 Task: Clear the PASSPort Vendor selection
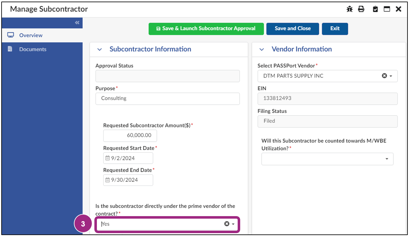tap(384, 76)
